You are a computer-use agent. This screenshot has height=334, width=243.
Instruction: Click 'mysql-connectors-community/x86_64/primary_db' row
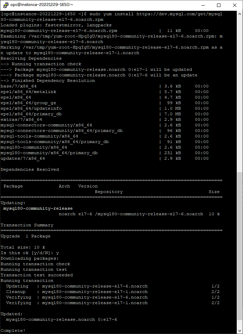pyautogui.click(x=105, y=131)
